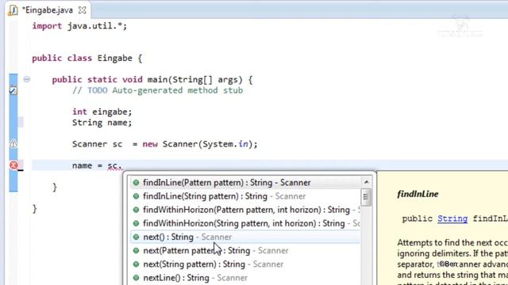Open the String link in the Javadoc popup
Screen dimensions: 508x285
tap(452, 218)
